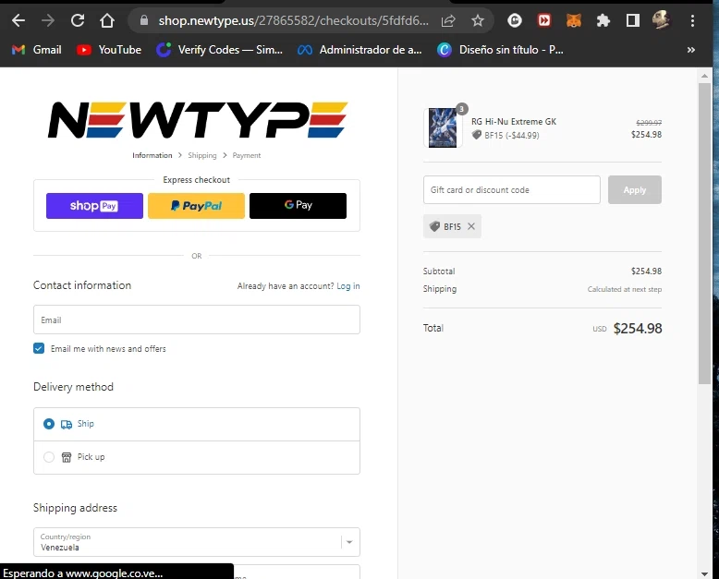The height and width of the screenshot is (579, 719).
Task: Bookmark this page with the star icon
Action: [478, 20]
